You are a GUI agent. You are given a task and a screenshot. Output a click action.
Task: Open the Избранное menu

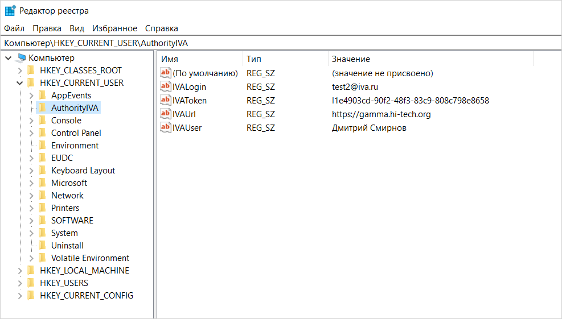point(114,28)
